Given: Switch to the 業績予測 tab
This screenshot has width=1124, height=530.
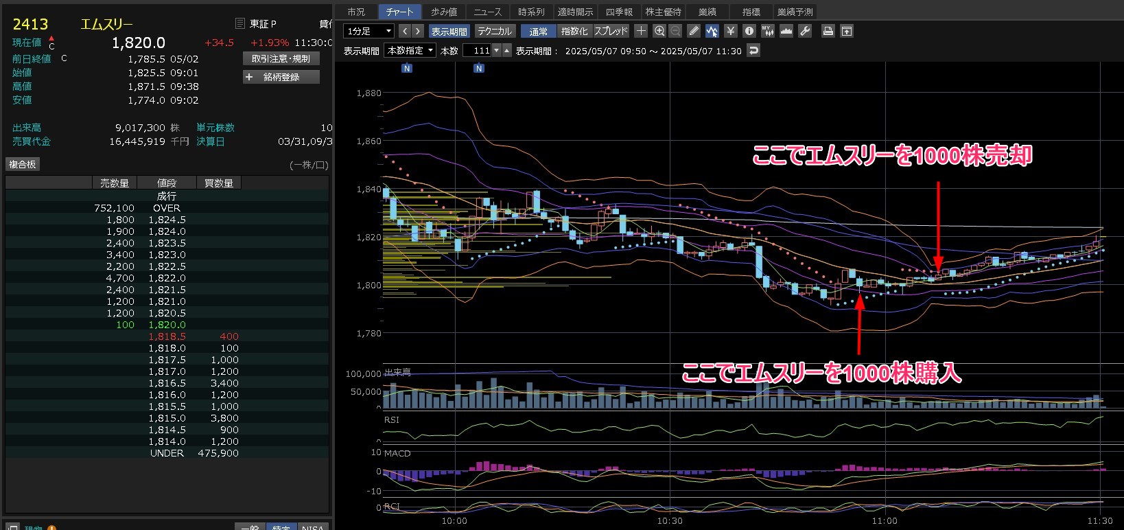Looking at the screenshot, I should tap(795, 12).
